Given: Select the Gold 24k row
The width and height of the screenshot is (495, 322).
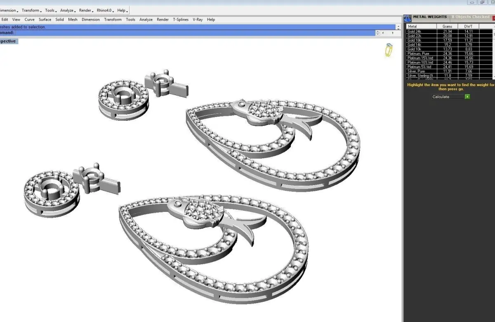Looking at the screenshot, I should [449, 31].
